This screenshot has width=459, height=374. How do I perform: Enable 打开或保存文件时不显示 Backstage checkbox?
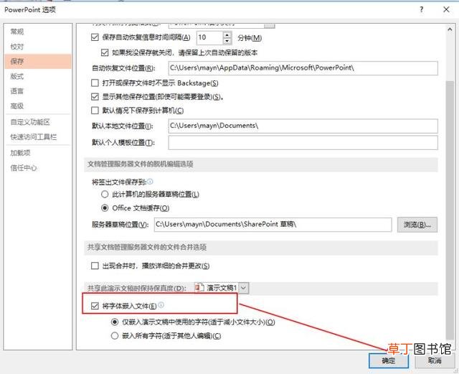click(x=95, y=83)
